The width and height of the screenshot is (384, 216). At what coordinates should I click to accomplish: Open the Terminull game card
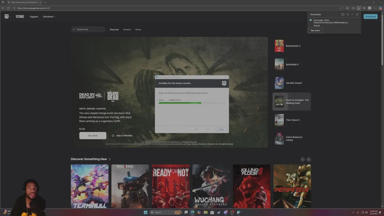tap(90, 186)
